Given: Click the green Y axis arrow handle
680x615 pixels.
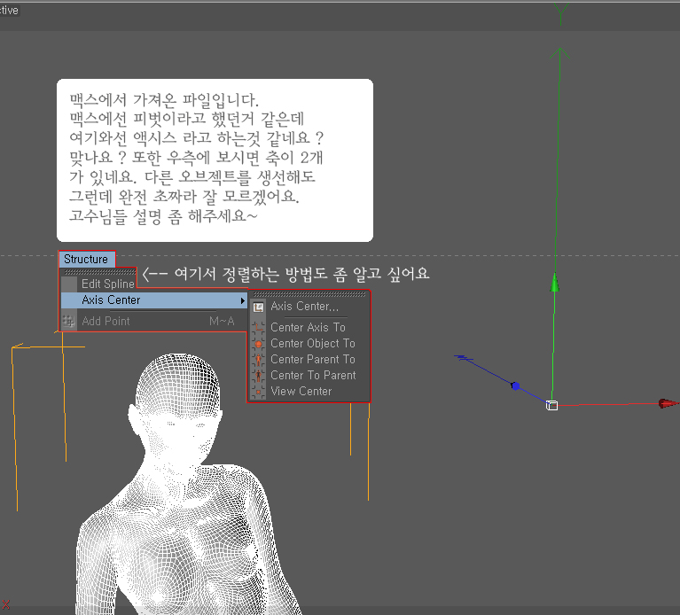Looking at the screenshot, I should tap(554, 282).
